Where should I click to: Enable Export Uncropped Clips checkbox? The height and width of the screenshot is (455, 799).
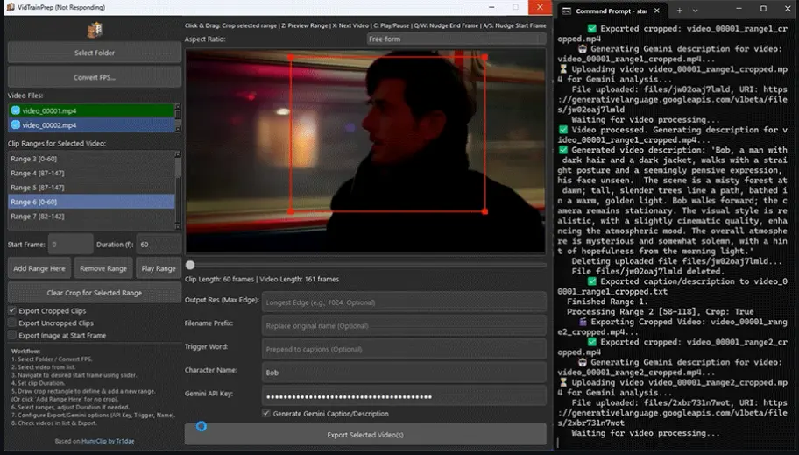pyautogui.click(x=12, y=323)
